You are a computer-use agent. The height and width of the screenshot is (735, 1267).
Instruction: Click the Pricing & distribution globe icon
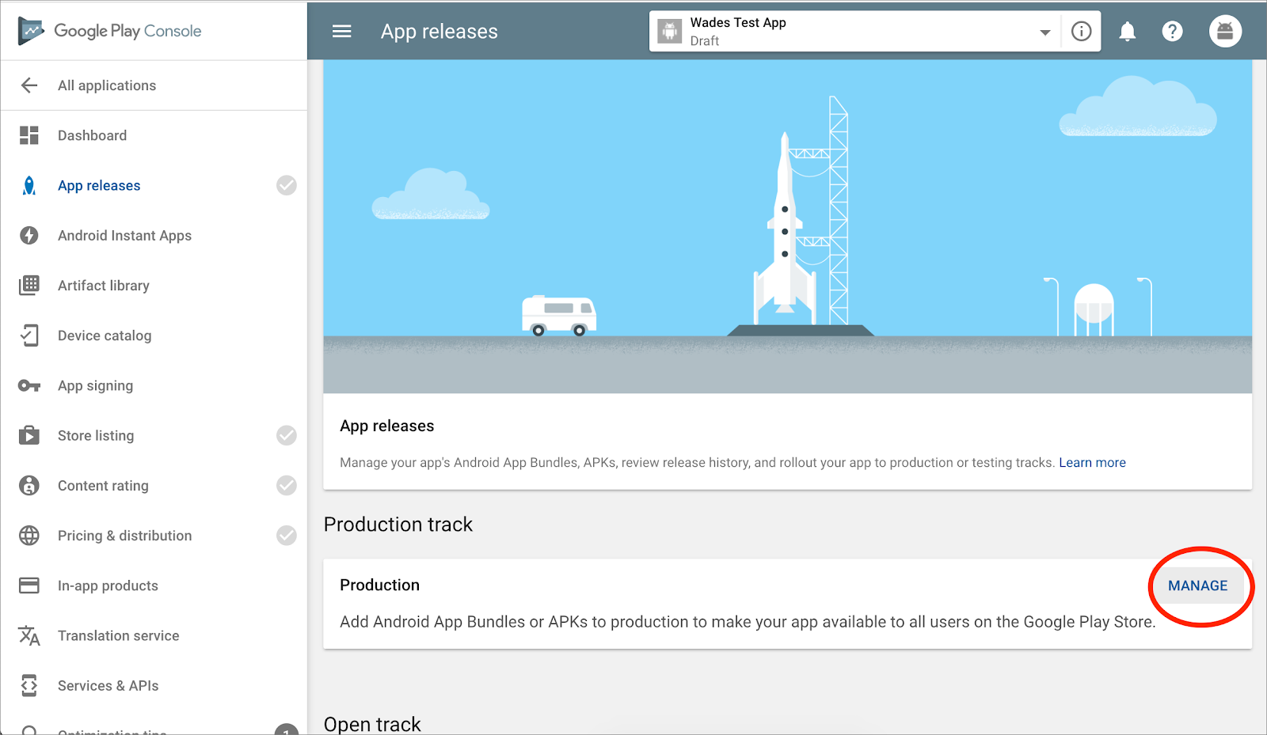tap(29, 536)
